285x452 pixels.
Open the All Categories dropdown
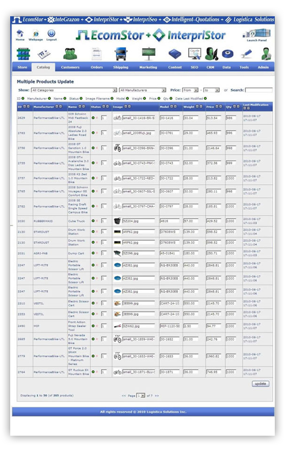click(x=74, y=90)
